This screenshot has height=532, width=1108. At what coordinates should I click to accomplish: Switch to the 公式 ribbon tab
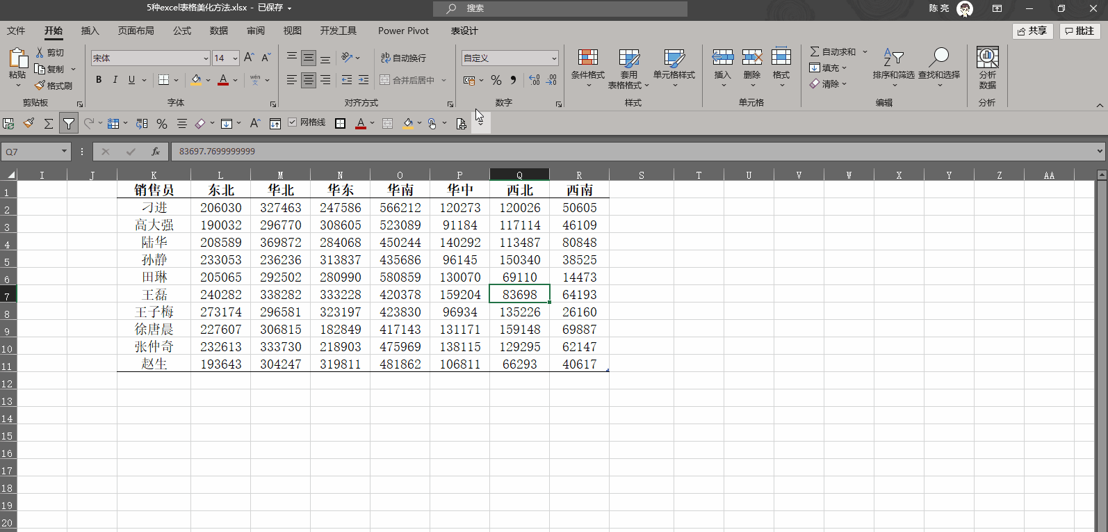click(x=182, y=31)
